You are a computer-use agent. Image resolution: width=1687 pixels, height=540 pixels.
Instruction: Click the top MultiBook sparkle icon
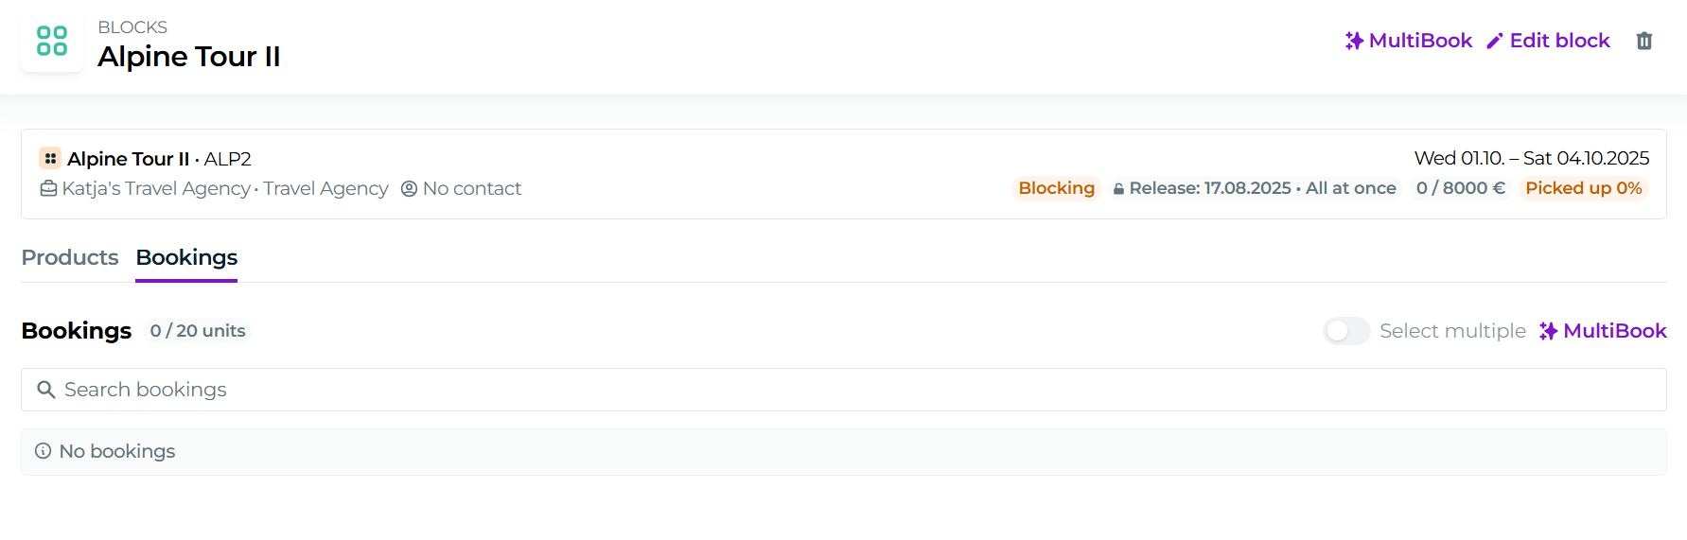tap(1354, 41)
